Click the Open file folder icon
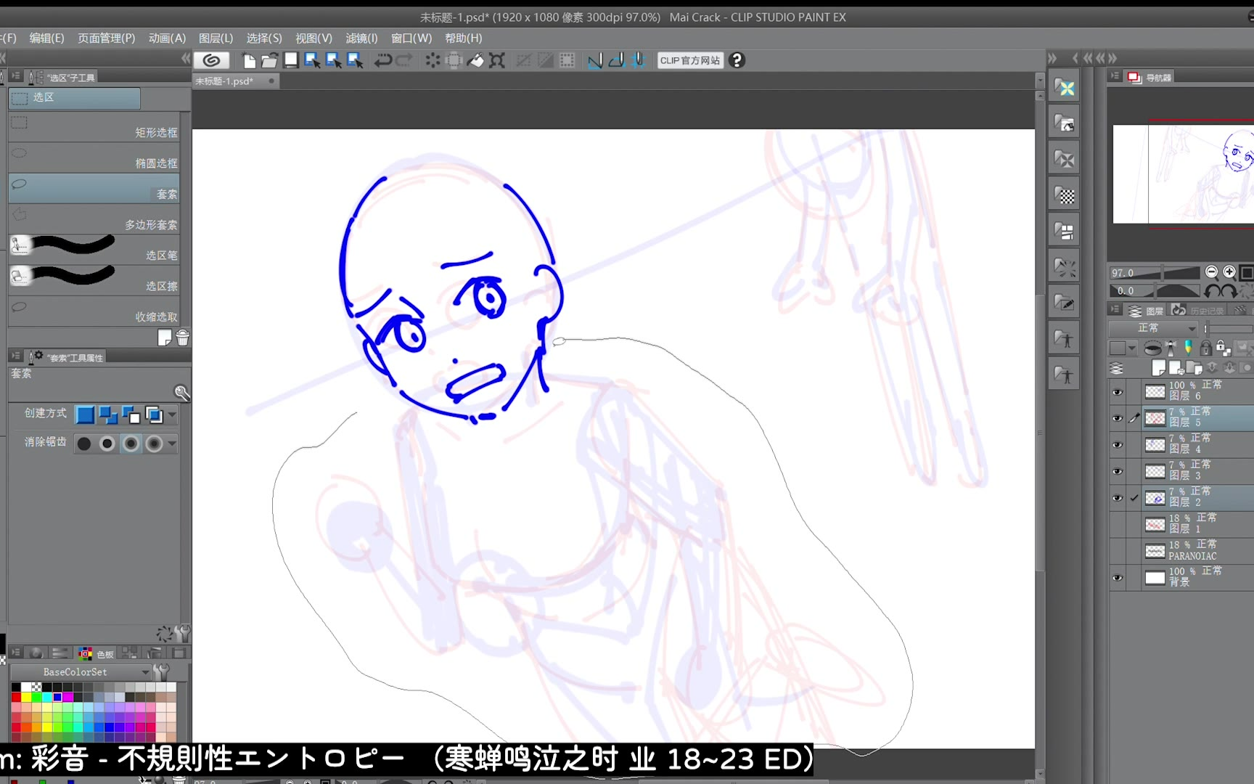The height and width of the screenshot is (784, 1254). [x=269, y=60]
